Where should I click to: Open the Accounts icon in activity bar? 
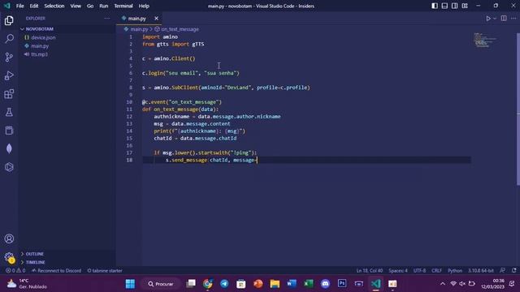tap(9, 238)
